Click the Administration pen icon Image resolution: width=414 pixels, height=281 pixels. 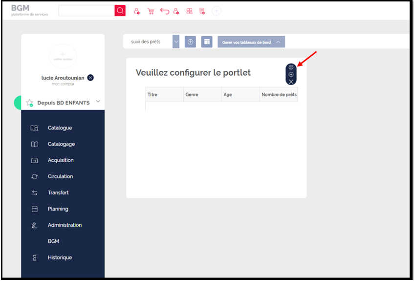[x=34, y=225]
